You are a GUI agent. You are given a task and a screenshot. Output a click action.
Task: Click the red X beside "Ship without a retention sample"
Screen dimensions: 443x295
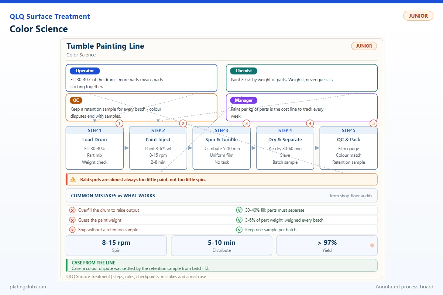pos(72,230)
